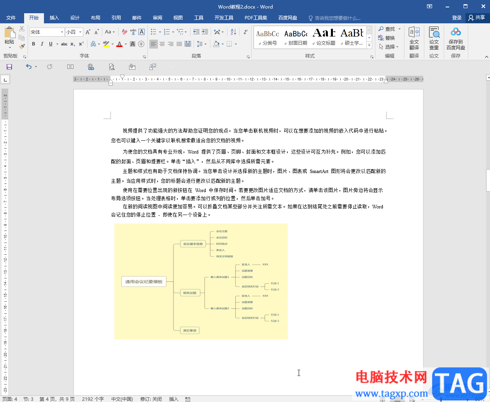490x402 pixels.
Task: Click the 粘贴 paste button
Action: (x=9, y=38)
